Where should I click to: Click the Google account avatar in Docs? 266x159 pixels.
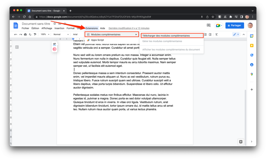[250, 25]
